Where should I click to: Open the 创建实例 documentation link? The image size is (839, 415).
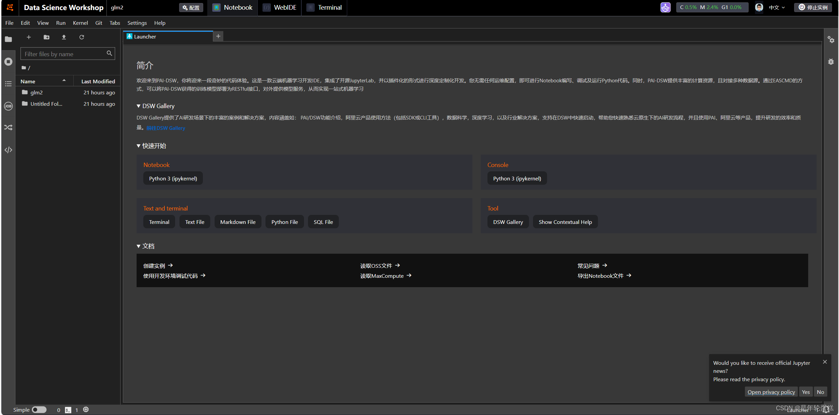click(158, 266)
